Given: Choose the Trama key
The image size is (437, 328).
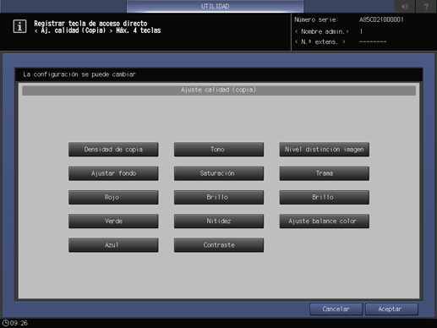Looking at the screenshot, I should click(x=325, y=173).
